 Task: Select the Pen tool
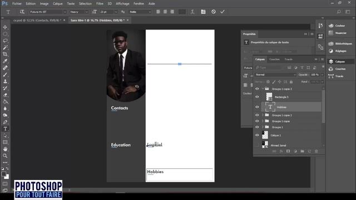tap(5, 122)
